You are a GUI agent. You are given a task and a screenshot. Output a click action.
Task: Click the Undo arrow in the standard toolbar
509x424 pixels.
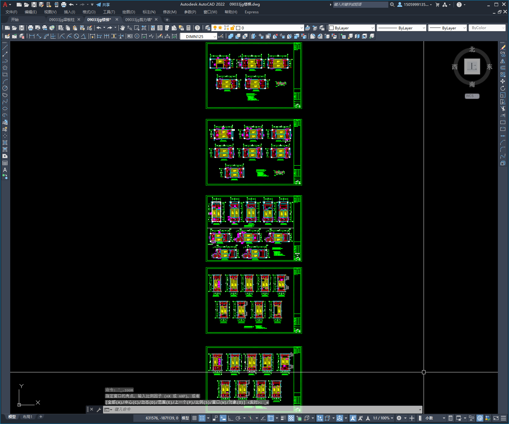[99, 28]
